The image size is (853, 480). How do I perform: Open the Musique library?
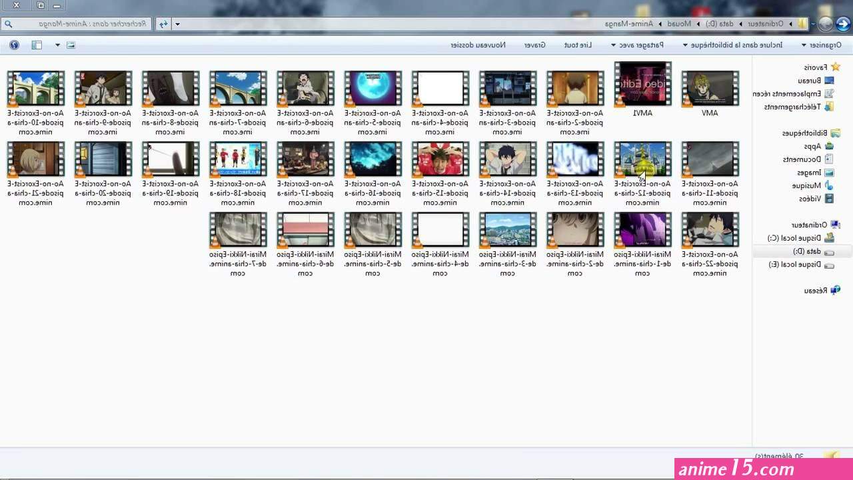point(812,185)
